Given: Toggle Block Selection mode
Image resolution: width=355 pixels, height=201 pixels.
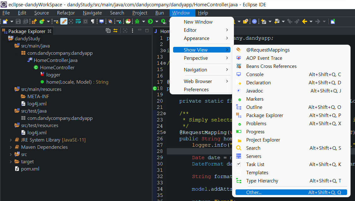Looking at the screenshot, I should point(85,21).
